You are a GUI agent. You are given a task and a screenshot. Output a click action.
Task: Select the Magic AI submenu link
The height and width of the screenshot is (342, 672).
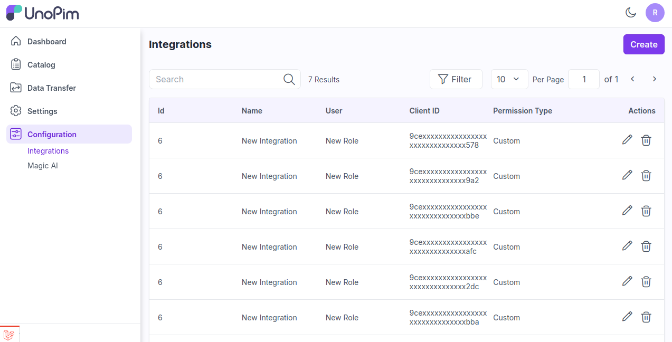(x=43, y=166)
